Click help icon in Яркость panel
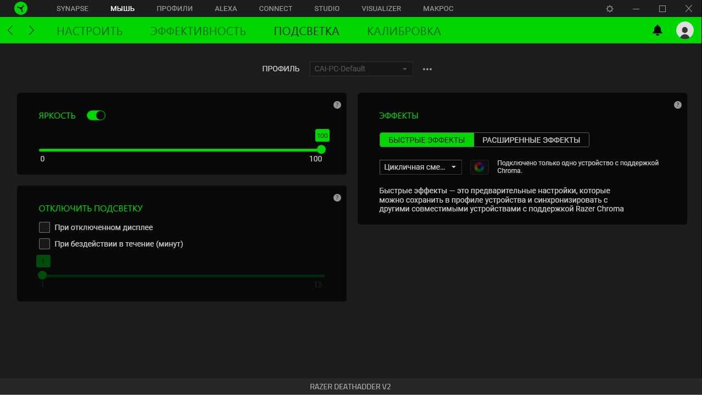Viewport: 702px width, 397px height. point(337,105)
